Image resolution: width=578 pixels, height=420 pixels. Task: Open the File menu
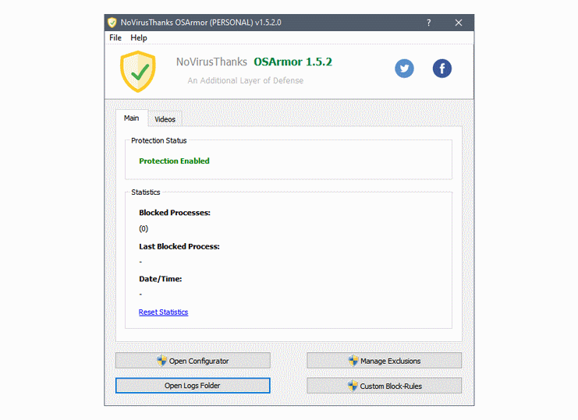coord(115,38)
